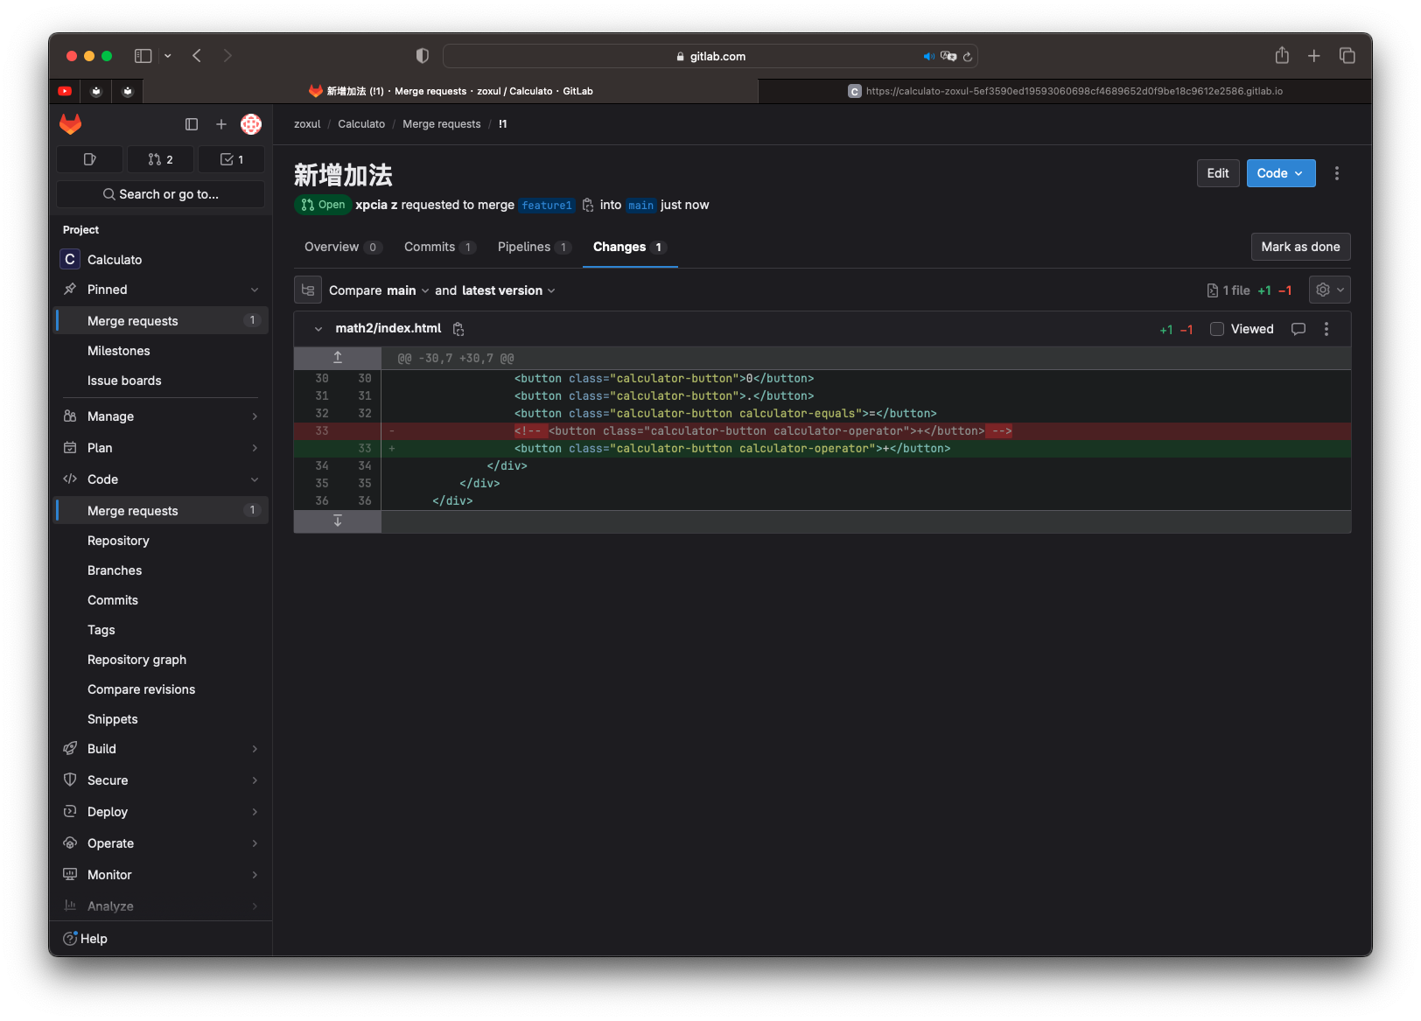Copy the math2/index.html file path

[458, 329]
